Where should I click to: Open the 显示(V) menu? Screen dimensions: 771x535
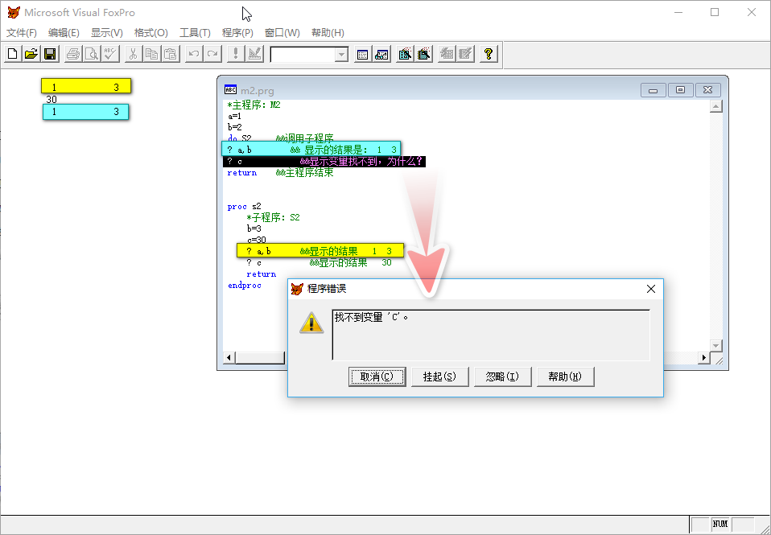click(107, 33)
